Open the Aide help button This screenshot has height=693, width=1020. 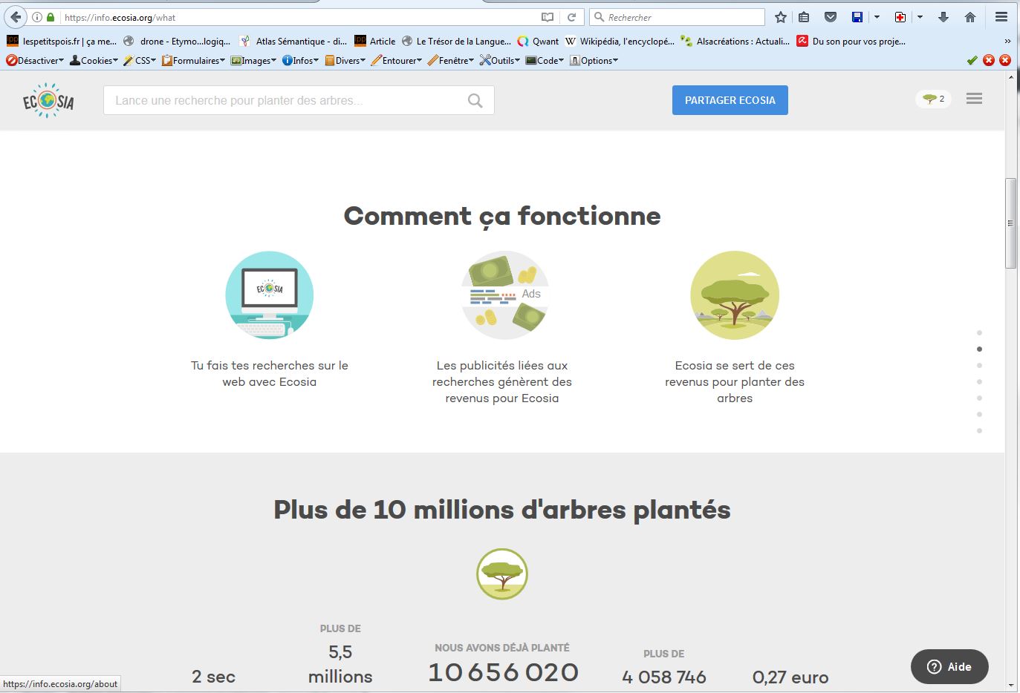tap(949, 666)
